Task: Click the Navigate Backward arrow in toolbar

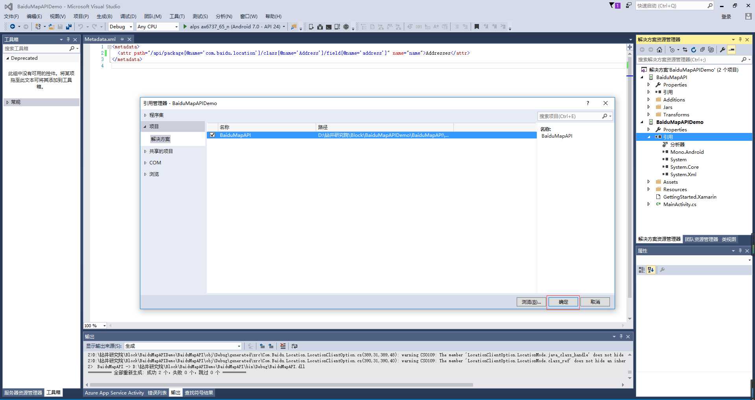Action: [13, 27]
